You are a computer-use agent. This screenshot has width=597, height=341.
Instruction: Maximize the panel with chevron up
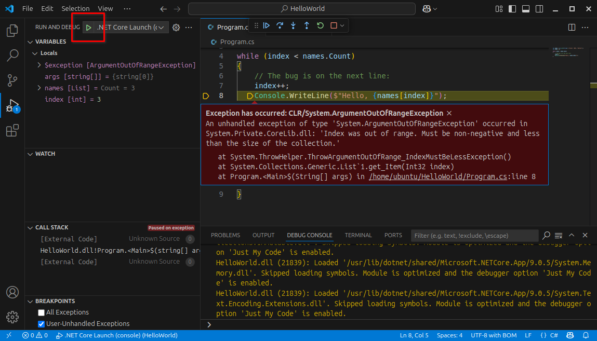click(572, 235)
